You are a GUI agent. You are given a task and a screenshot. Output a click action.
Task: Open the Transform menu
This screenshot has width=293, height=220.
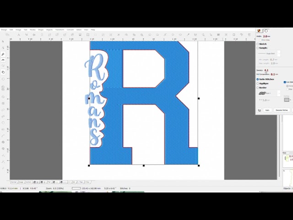[60, 29]
